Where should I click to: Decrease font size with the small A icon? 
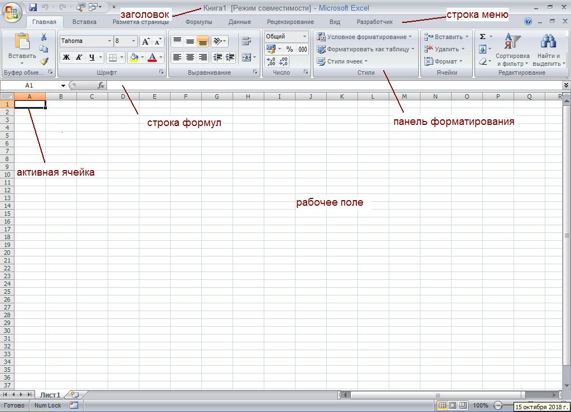coord(158,41)
